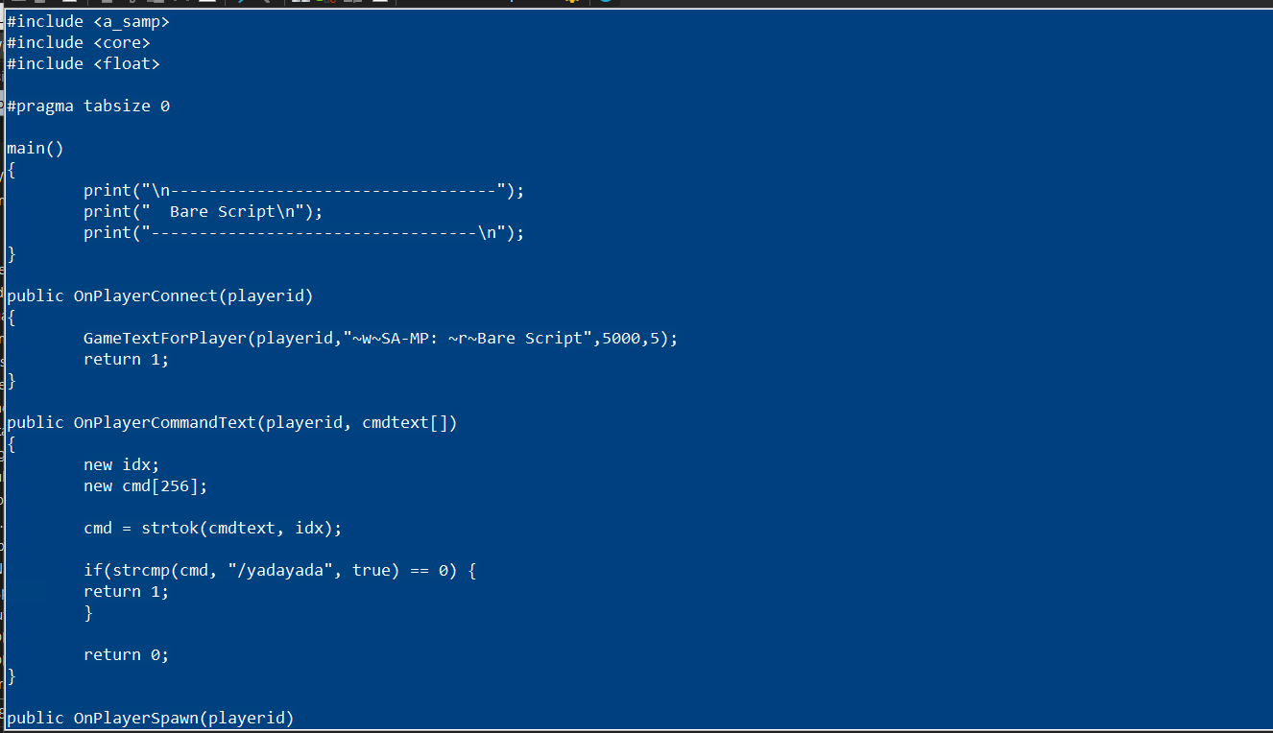Click the cmd = strtok(cmdtext, idx) line
This screenshot has height=733, width=1273.
point(212,528)
